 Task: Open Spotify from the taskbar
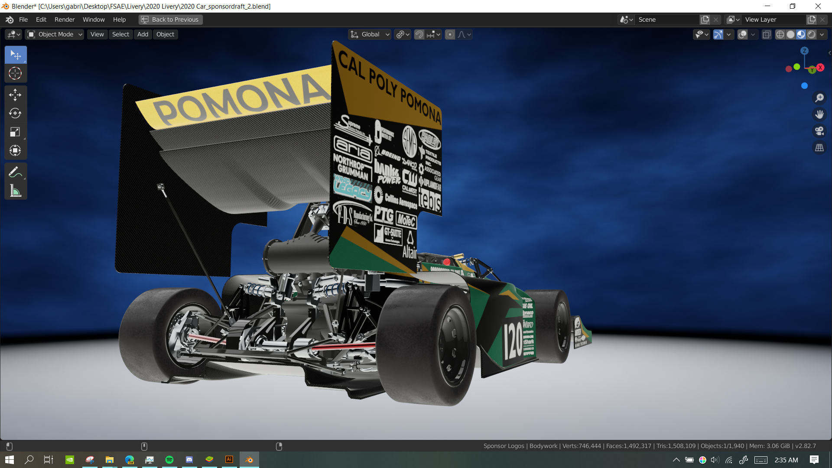[169, 460]
